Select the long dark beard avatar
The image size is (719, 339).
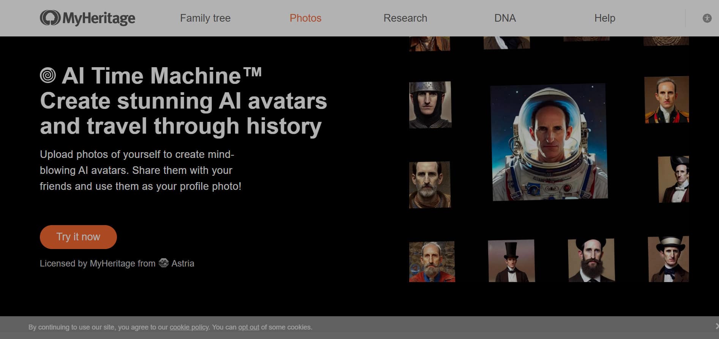(x=591, y=260)
